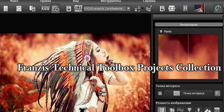
Task: Select the camera sharpness preset
Action: pyautogui.click(x=172, y=109)
